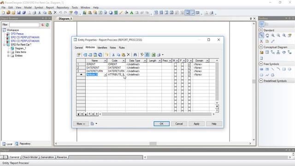Viewport: 295px width, 166px height.
Task: Expand the Data Items folder in tree
Action: tap(8, 52)
